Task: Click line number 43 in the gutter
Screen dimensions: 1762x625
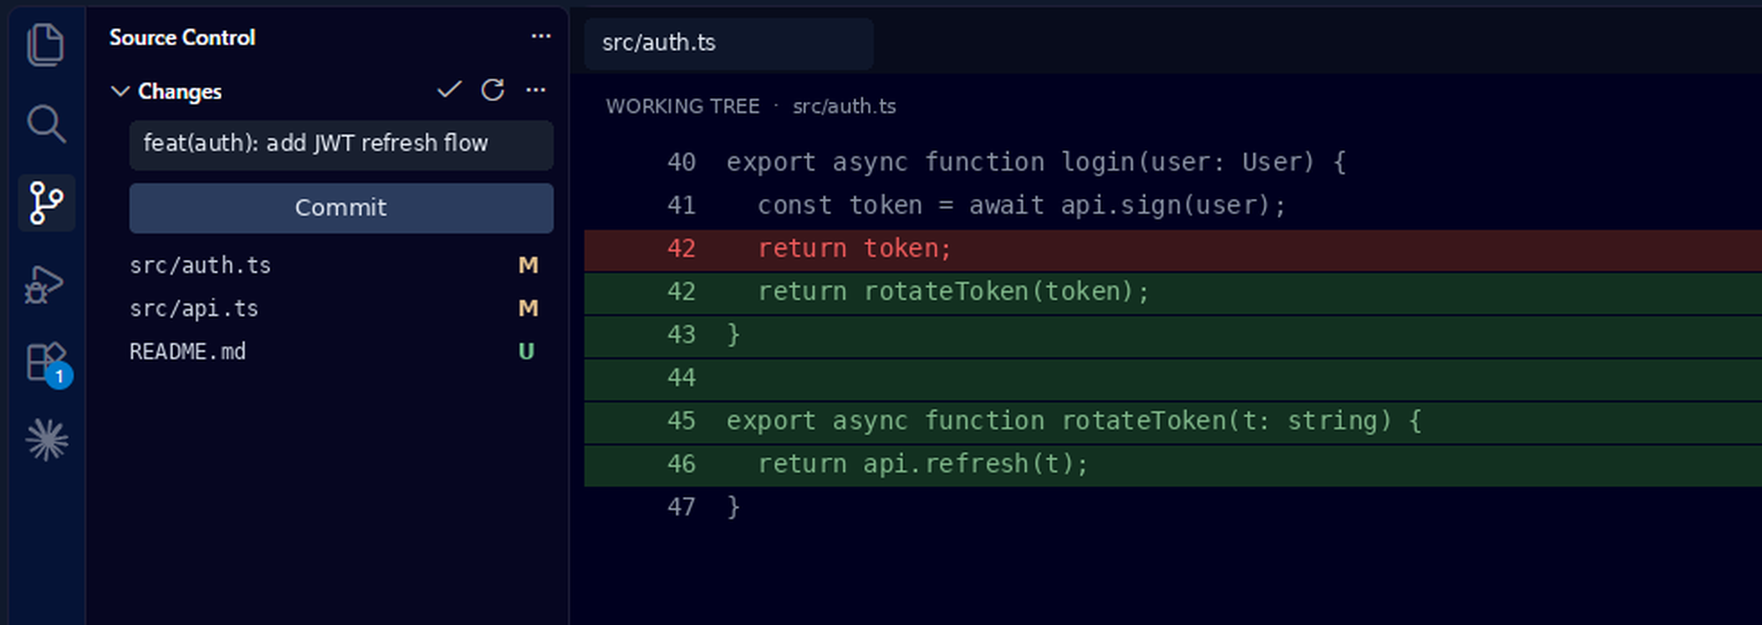Action: pos(681,335)
